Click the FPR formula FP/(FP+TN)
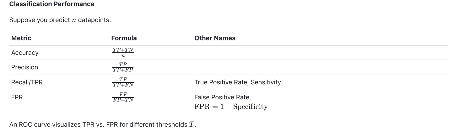This screenshot has width=464, height=131. (x=123, y=97)
